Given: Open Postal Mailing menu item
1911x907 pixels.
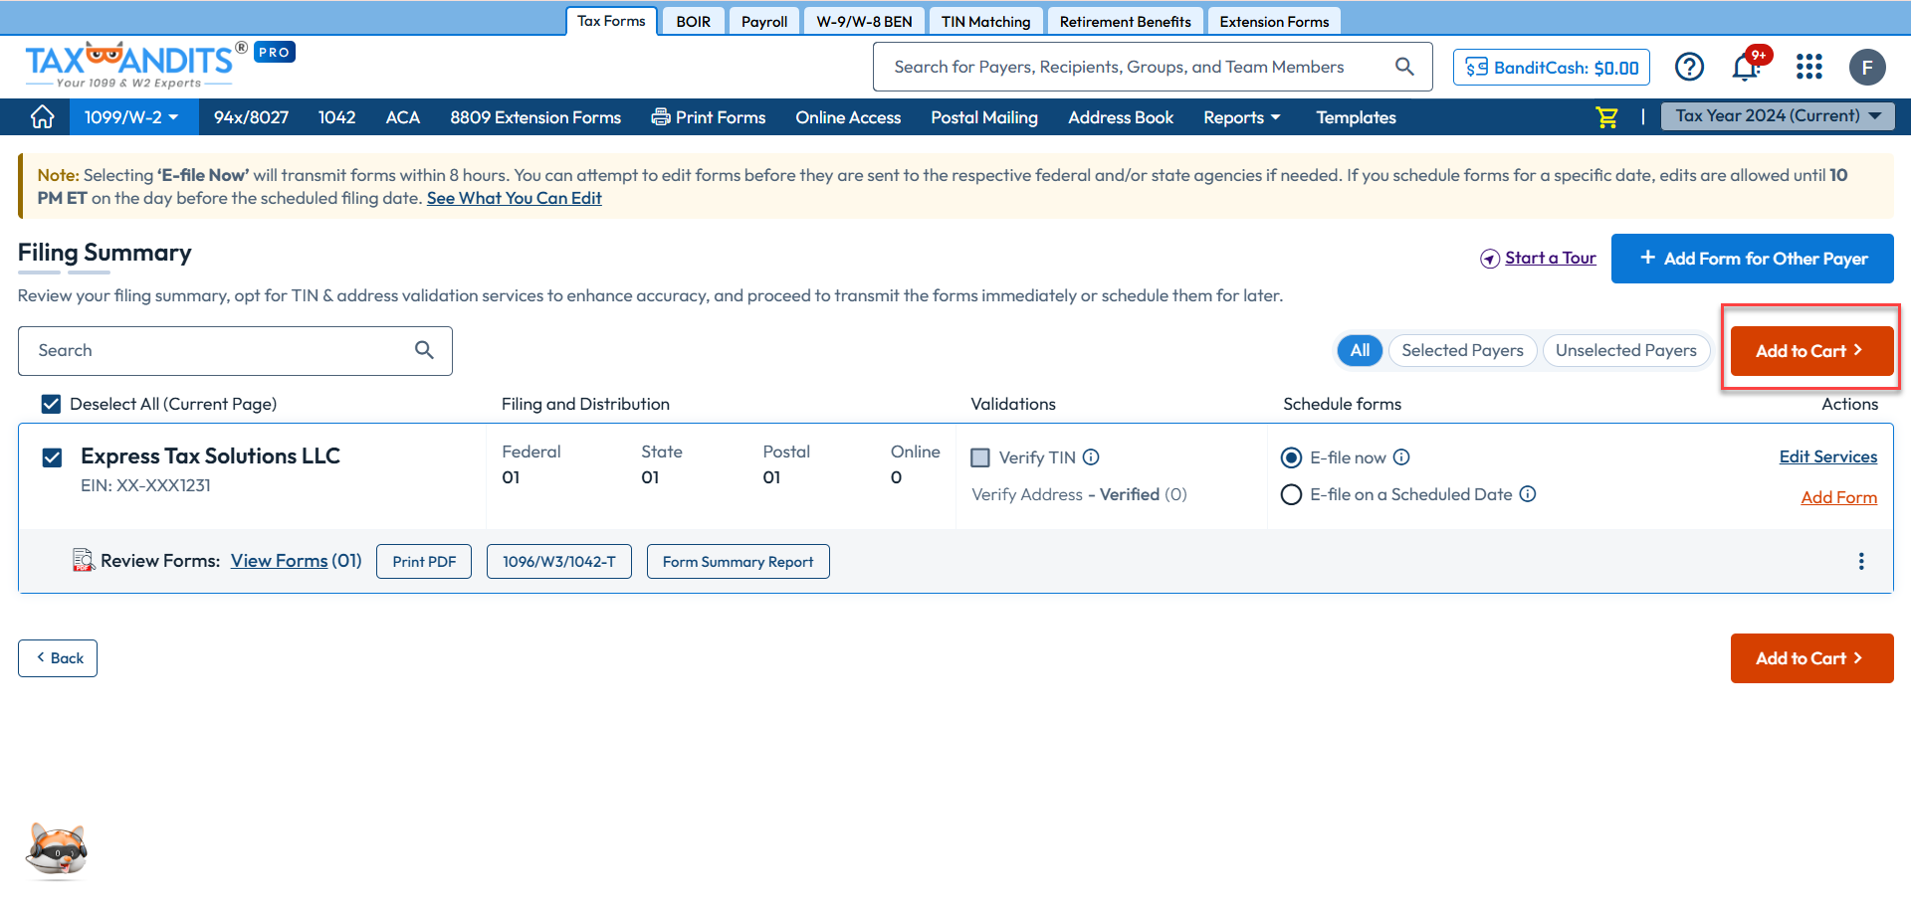Looking at the screenshot, I should click(x=984, y=117).
